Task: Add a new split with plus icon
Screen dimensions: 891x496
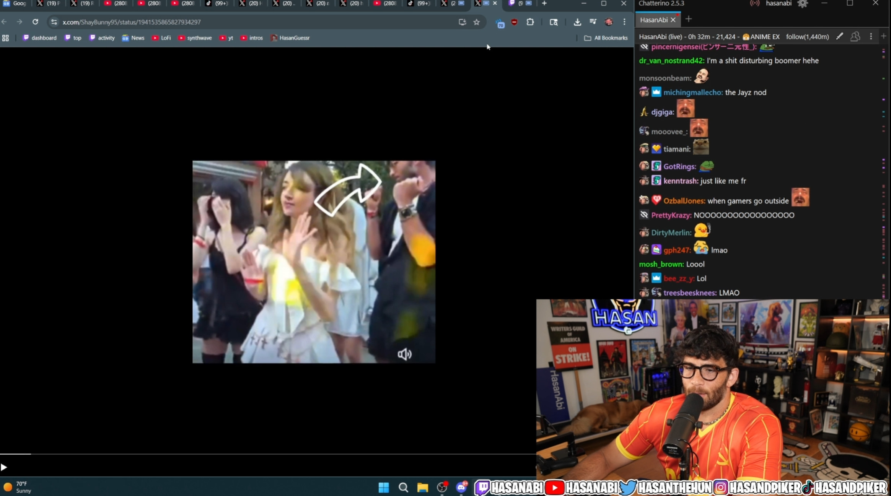Action: tap(884, 36)
